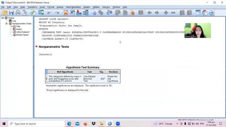Open Print Preview from the toolbar
226x127 pixels.
click(x=25, y=13)
